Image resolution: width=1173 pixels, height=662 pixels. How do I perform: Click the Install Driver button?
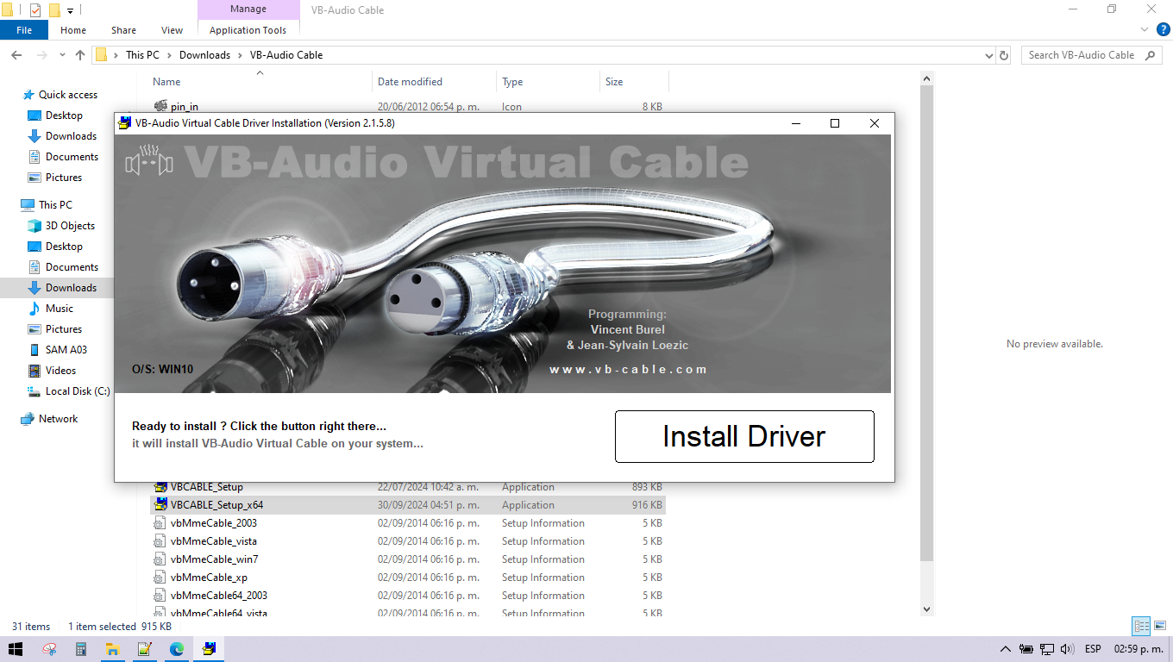click(x=744, y=436)
